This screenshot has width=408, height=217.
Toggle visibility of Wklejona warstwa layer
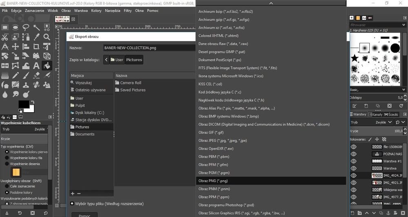click(353, 190)
